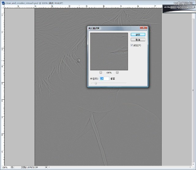This screenshot has width=196, height=170.
Task: Click the document zoom field showing 100%
Action: coord(5,167)
